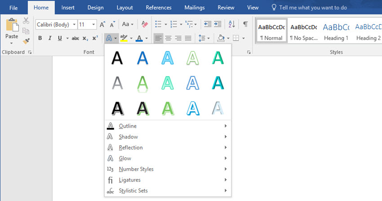382x201 pixels.
Task: Apply strikethrough formatting
Action: 76,38
